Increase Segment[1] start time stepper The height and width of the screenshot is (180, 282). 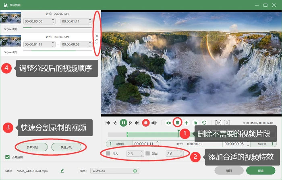[53, 20]
